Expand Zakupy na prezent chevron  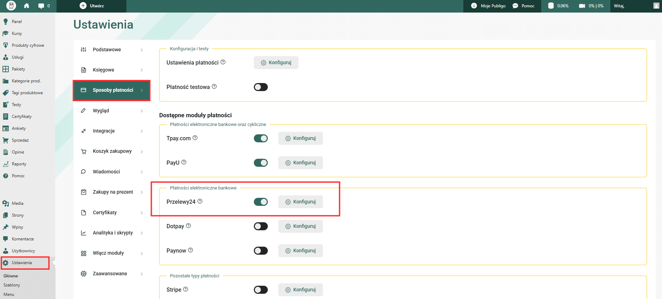pos(142,192)
